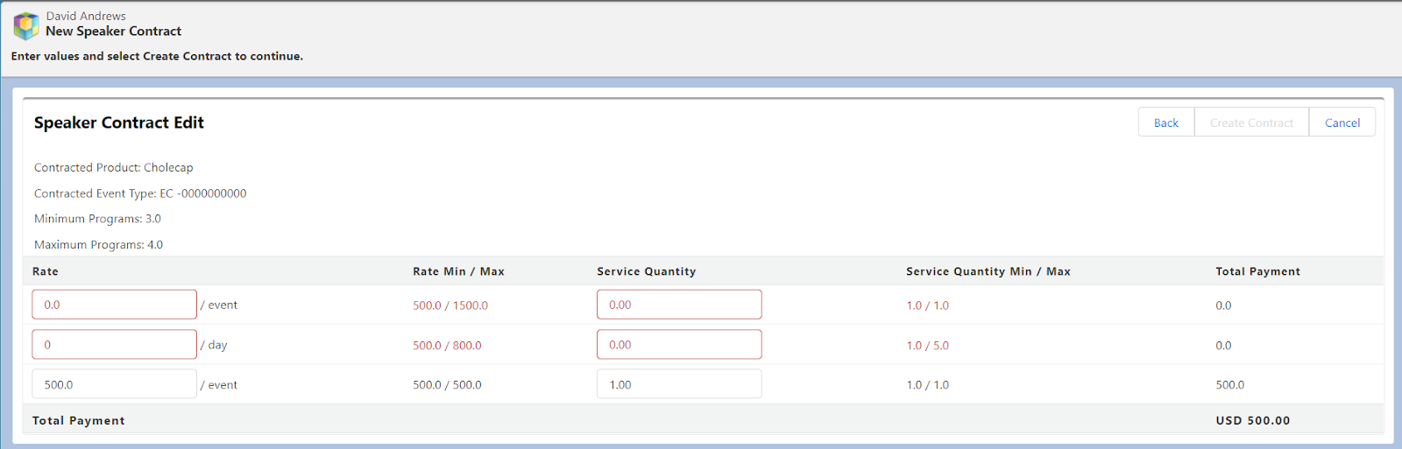Screen dimensions: 1402x449
Task: Focus the first per-event Rate field showing 0.0
Action: (x=114, y=305)
